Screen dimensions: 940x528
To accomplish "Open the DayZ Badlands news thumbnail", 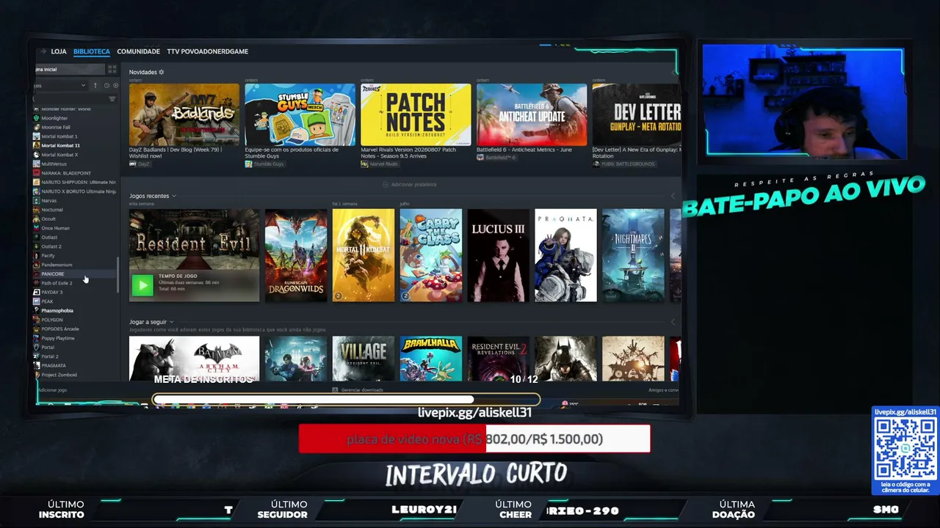I will click(x=184, y=114).
